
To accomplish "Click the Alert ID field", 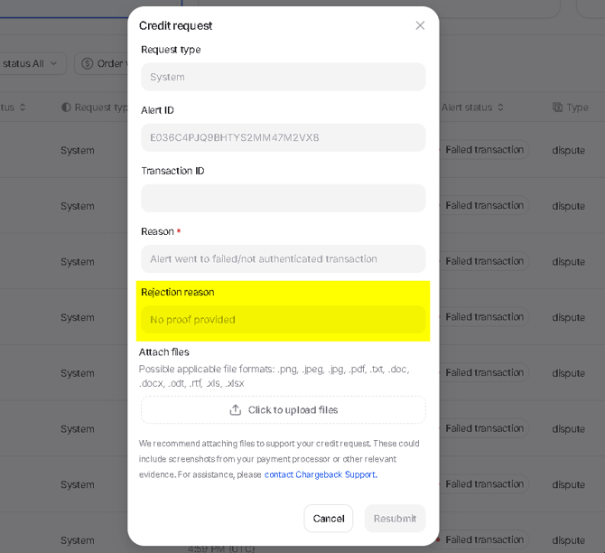I will point(283,137).
